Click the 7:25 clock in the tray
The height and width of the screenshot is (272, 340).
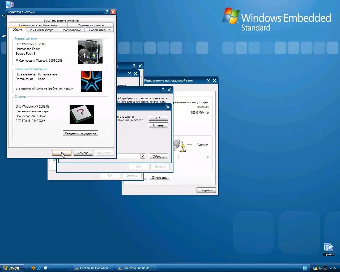(x=333, y=268)
